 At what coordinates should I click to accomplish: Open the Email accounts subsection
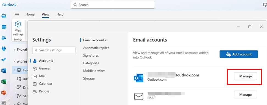[x=94, y=40]
